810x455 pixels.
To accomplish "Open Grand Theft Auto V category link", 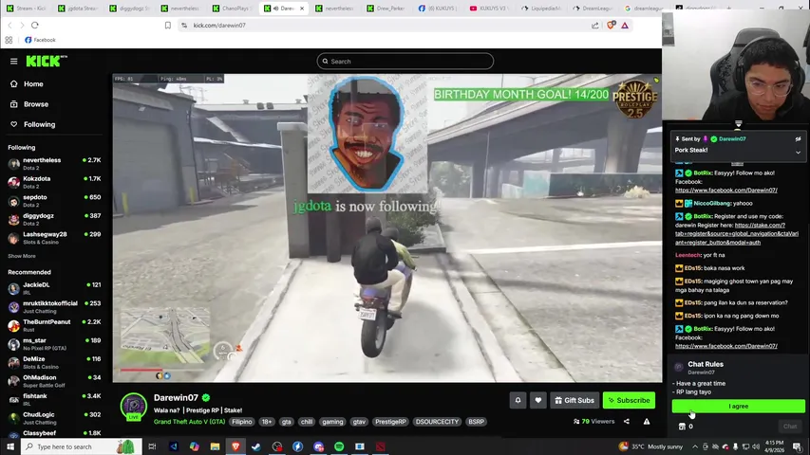I will 189,422.
